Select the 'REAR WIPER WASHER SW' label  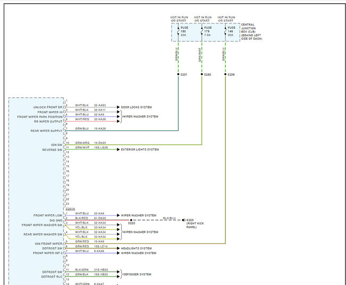coord(43,234)
